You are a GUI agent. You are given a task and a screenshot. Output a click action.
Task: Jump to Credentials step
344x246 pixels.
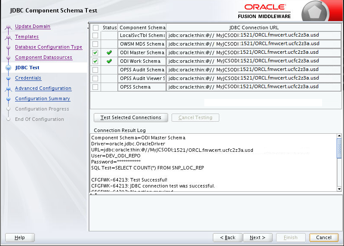[28, 78]
